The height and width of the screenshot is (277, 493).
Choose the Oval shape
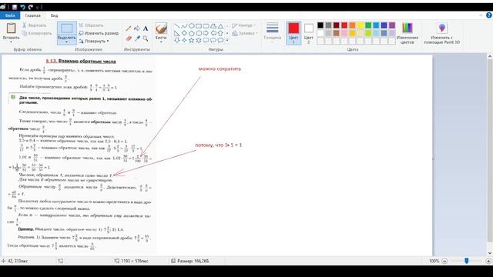point(191,25)
